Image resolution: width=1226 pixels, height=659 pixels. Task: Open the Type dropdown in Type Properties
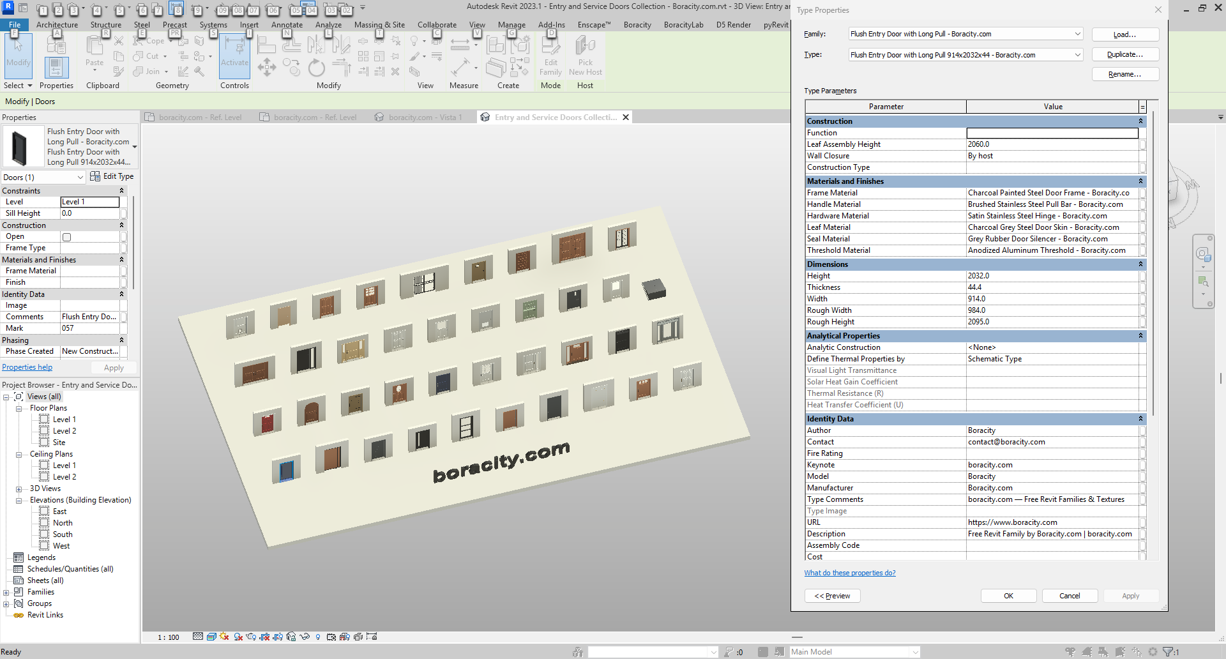pos(1077,55)
